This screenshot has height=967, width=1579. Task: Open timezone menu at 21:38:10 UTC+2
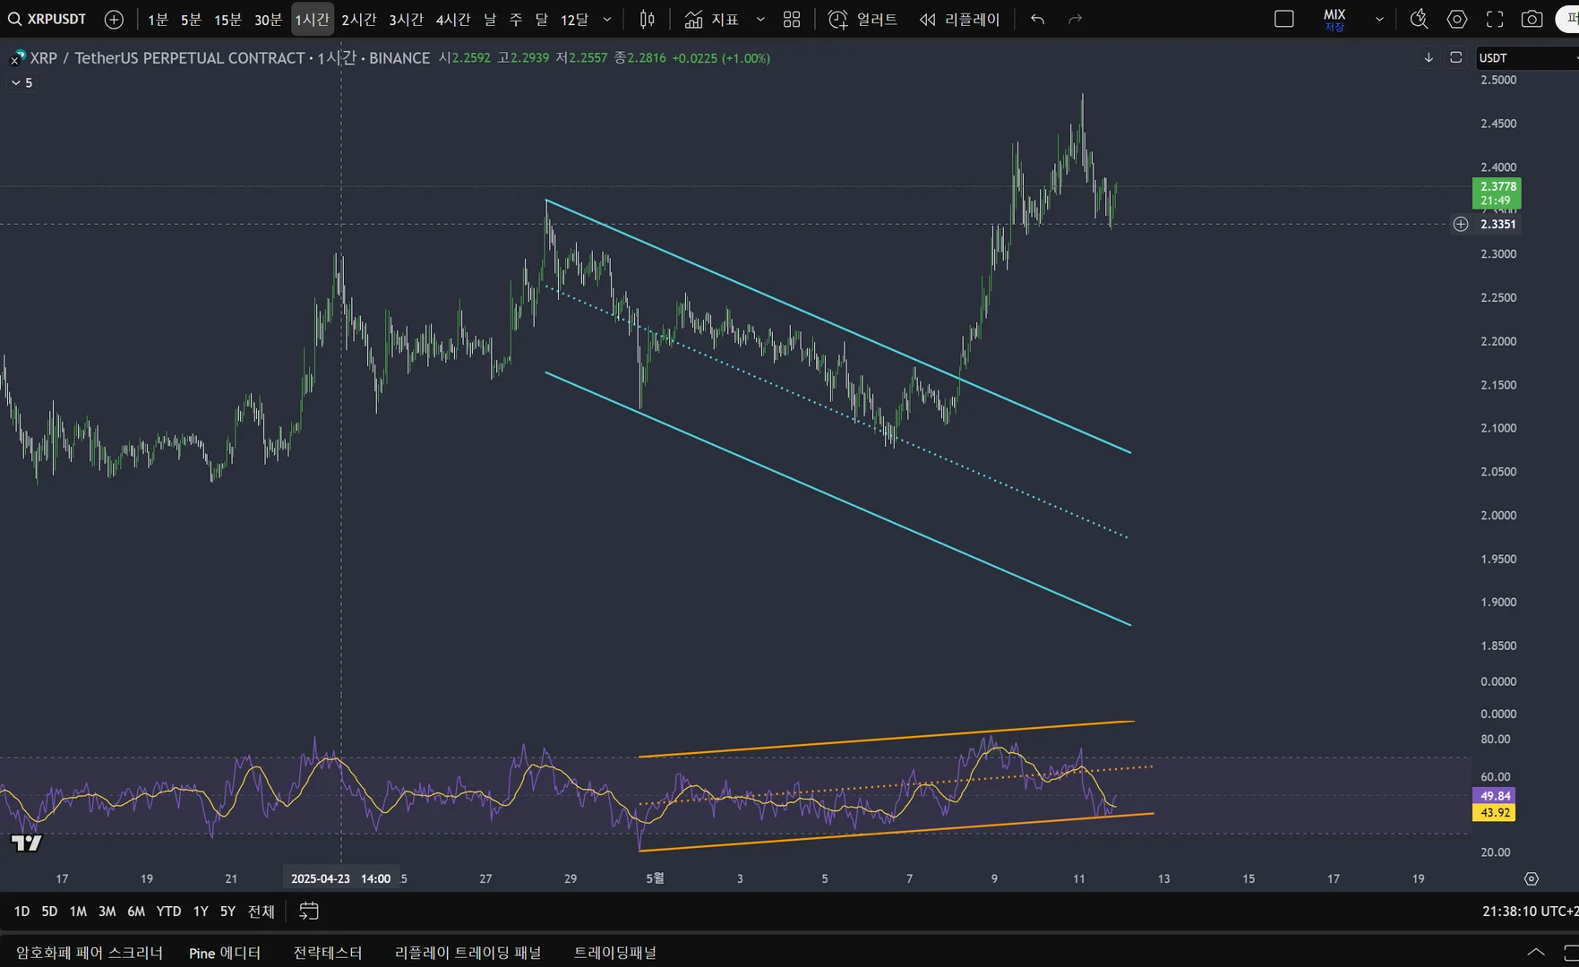(1530, 911)
